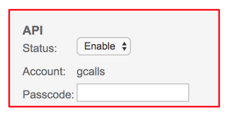
Task: Click the API section heading
Action: [x=32, y=31]
